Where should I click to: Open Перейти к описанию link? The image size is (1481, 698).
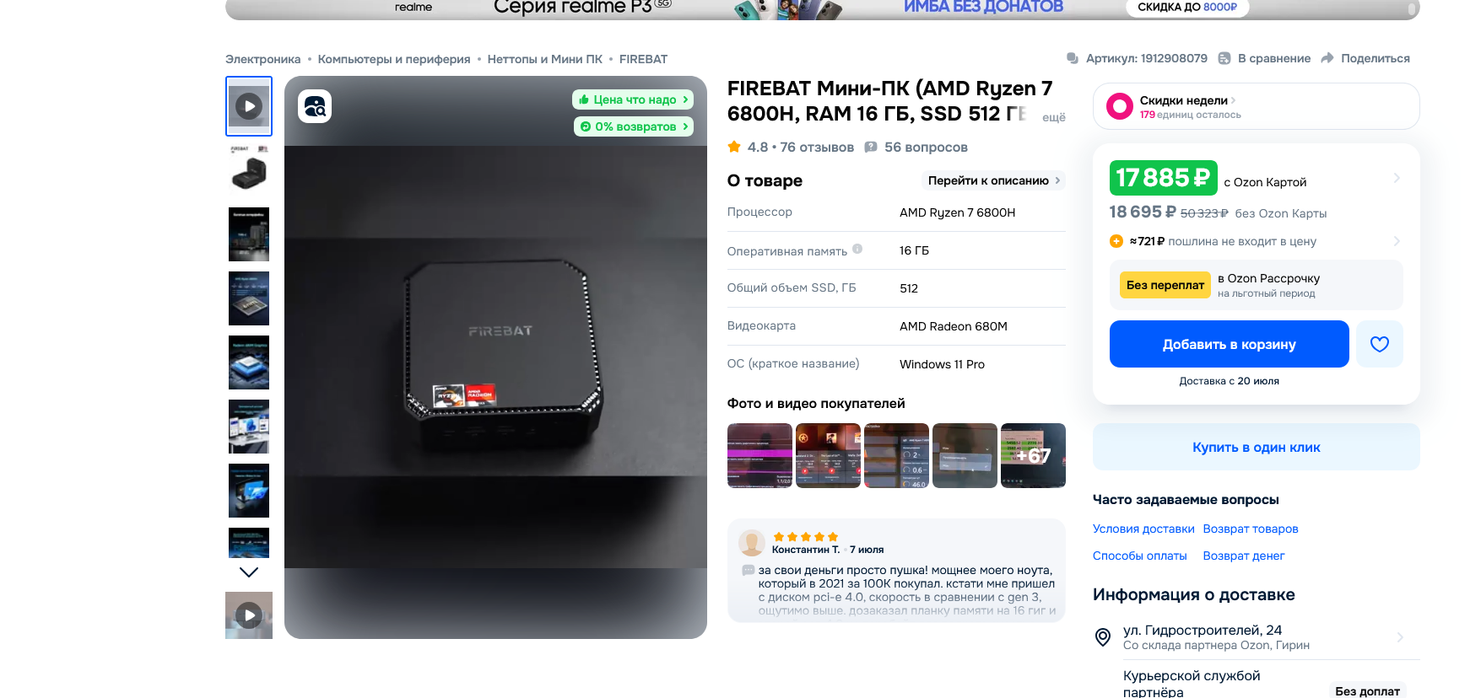point(994,180)
